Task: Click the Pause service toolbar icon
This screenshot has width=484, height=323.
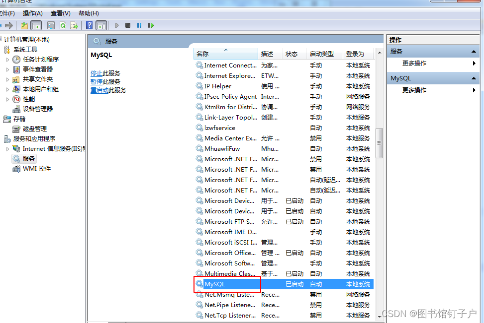Action: coord(139,25)
